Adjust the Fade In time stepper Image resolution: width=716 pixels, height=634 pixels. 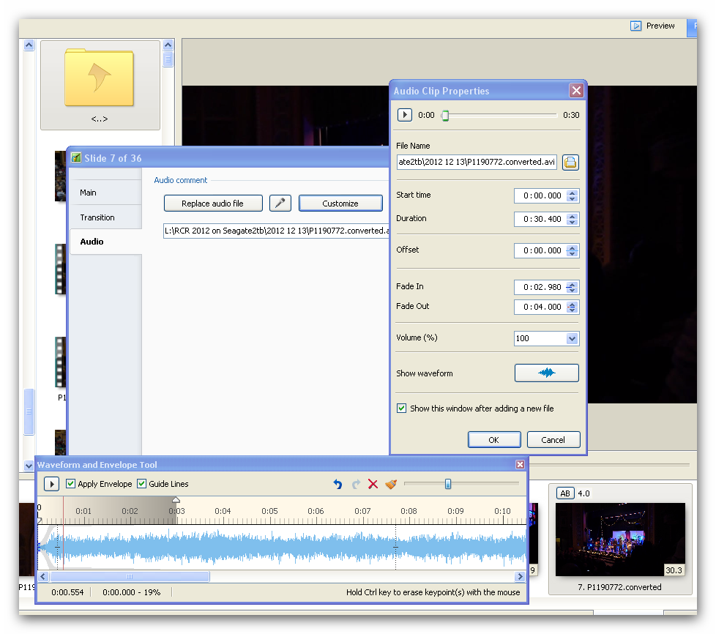pyautogui.click(x=573, y=288)
